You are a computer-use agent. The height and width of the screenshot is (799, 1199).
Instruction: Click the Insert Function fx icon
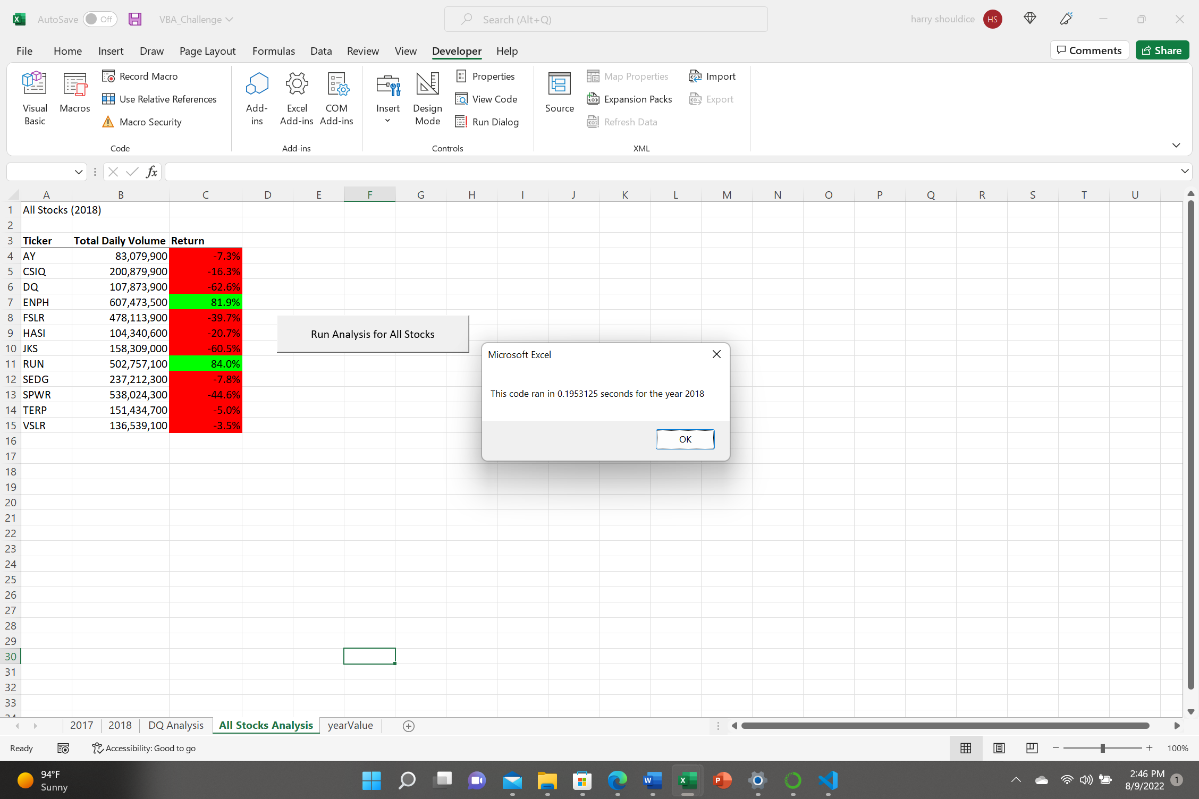[151, 172]
